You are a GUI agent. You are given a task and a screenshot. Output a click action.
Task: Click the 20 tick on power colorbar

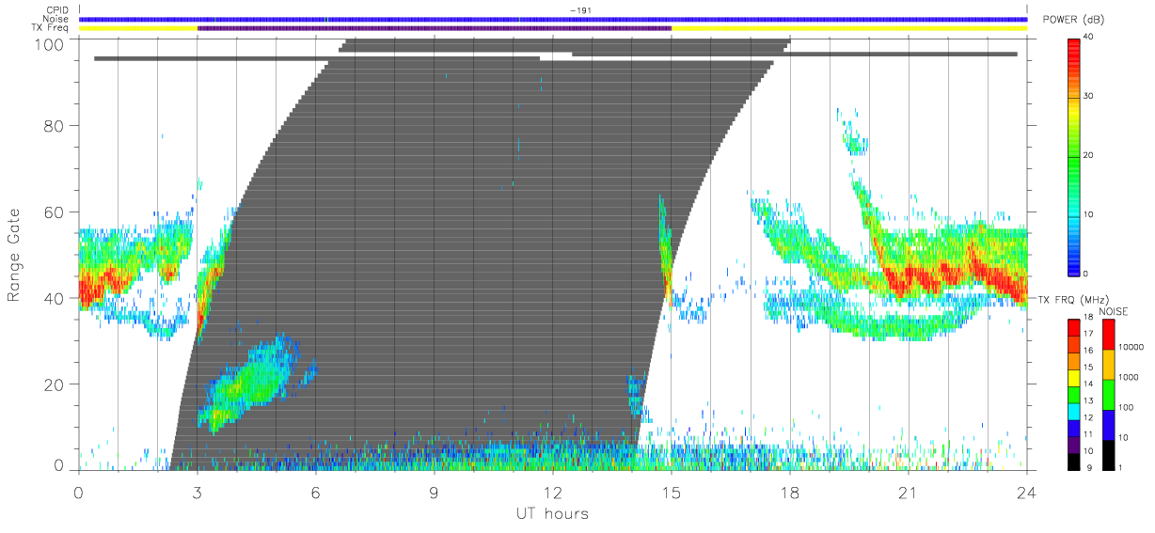tap(1088, 155)
